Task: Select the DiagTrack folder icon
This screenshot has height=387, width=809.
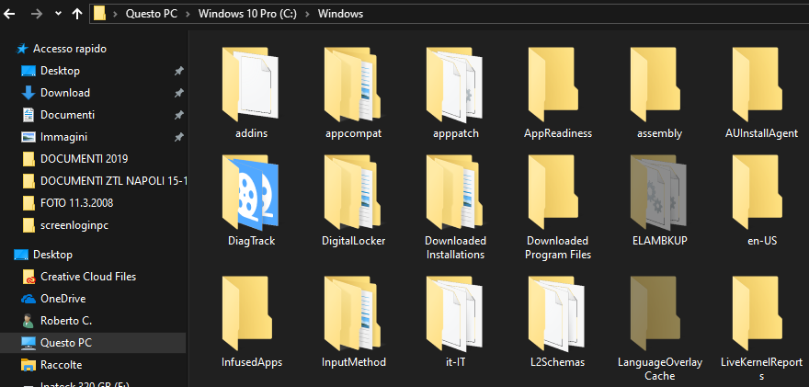Action: pos(251,192)
